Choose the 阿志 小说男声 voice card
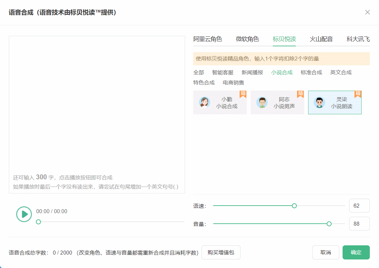 [x=277, y=102]
